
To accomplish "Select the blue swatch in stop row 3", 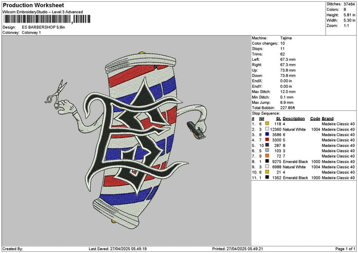I will pos(267,134).
